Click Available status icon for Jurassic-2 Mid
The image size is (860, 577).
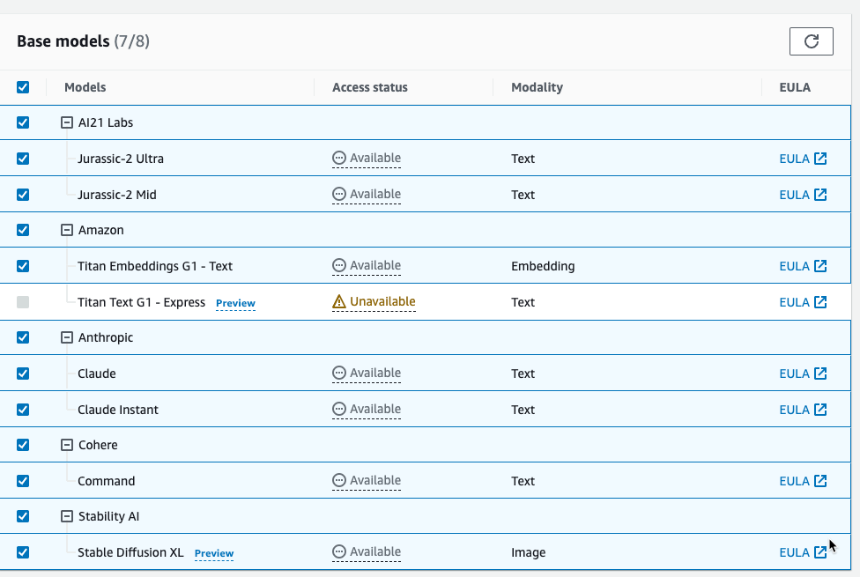pos(339,194)
